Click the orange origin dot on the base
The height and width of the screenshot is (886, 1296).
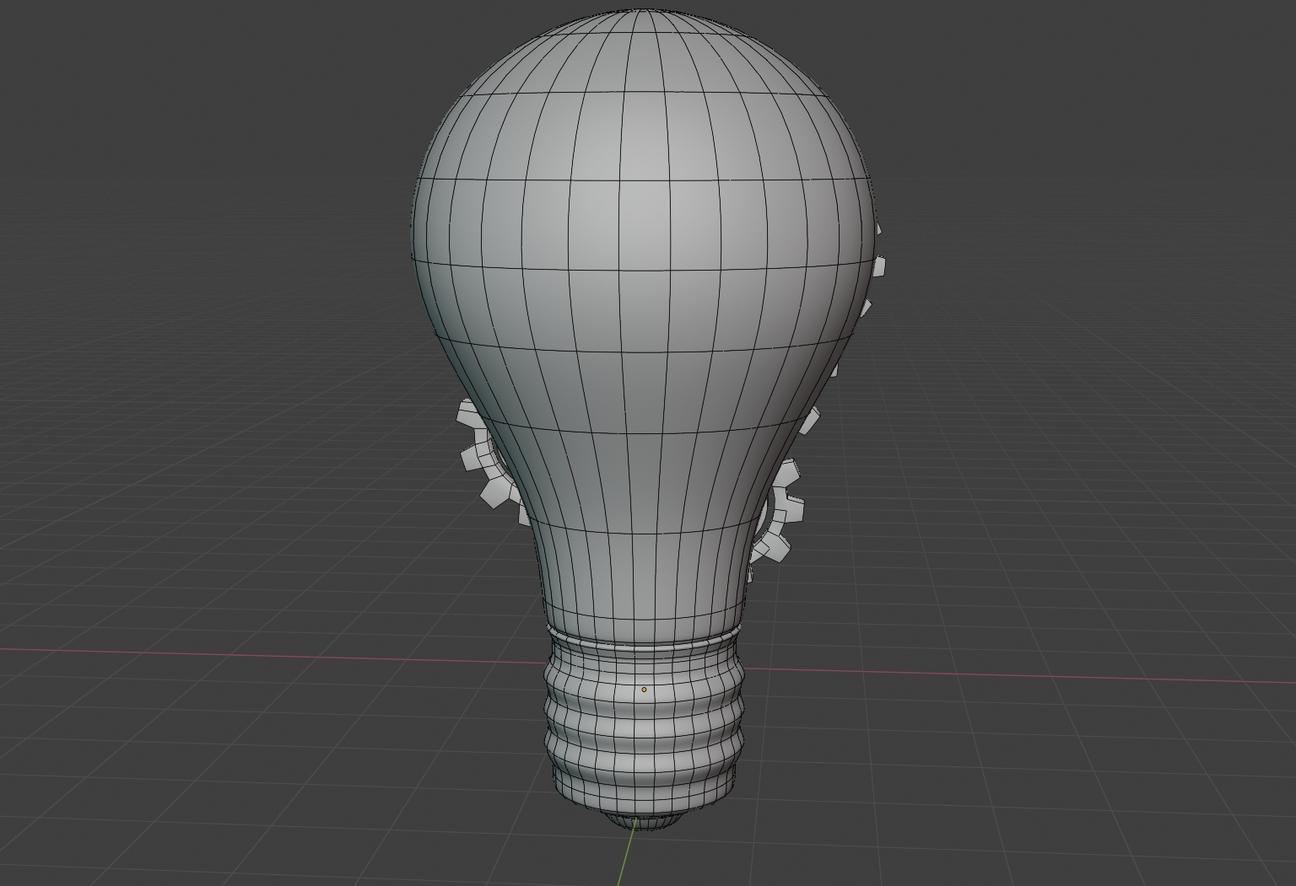(644, 690)
